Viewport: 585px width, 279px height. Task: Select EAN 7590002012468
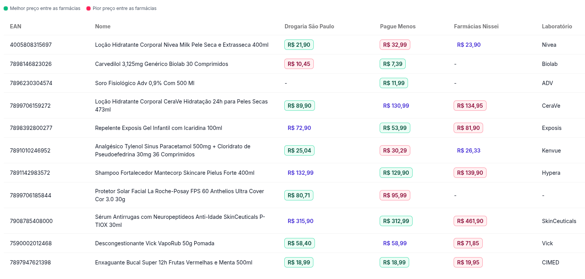(31, 243)
